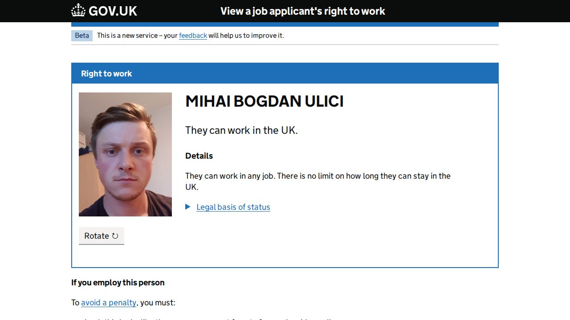Click the GOV.UK crown logo icon
This screenshot has width=570, height=320.
78,11
